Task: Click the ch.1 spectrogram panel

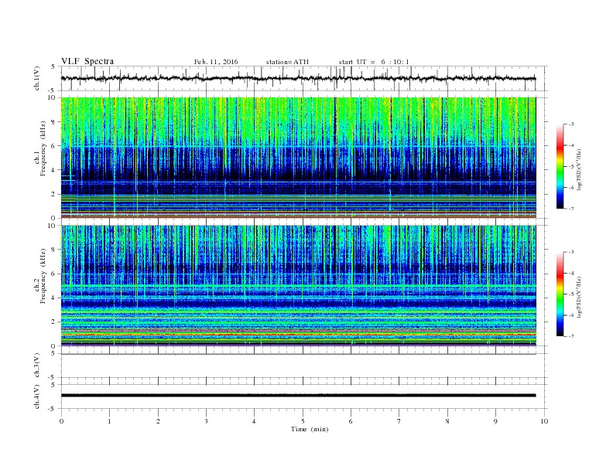Action: 298,158
